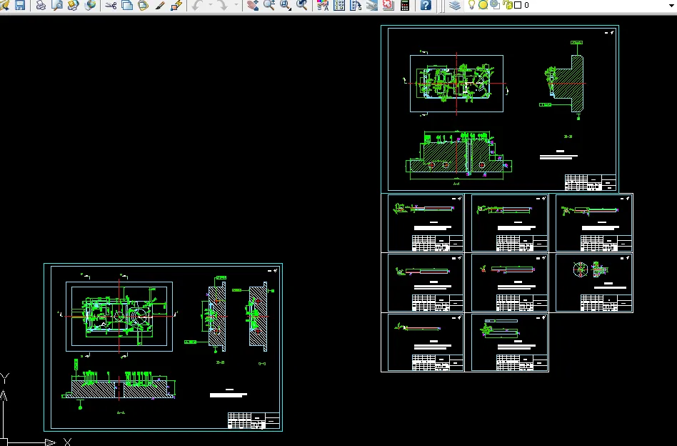
Task: Open Plot Preview icon
Action: tap(57, 5)
